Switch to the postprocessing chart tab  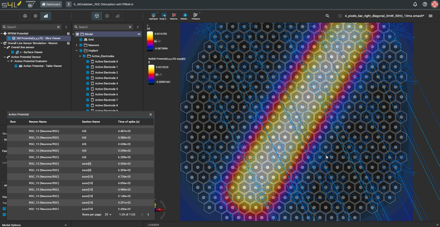46,16
